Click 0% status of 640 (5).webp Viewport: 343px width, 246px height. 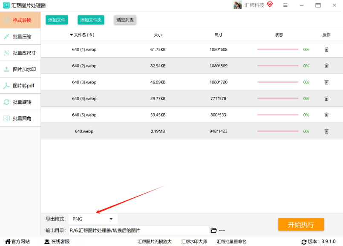(306, 115)
